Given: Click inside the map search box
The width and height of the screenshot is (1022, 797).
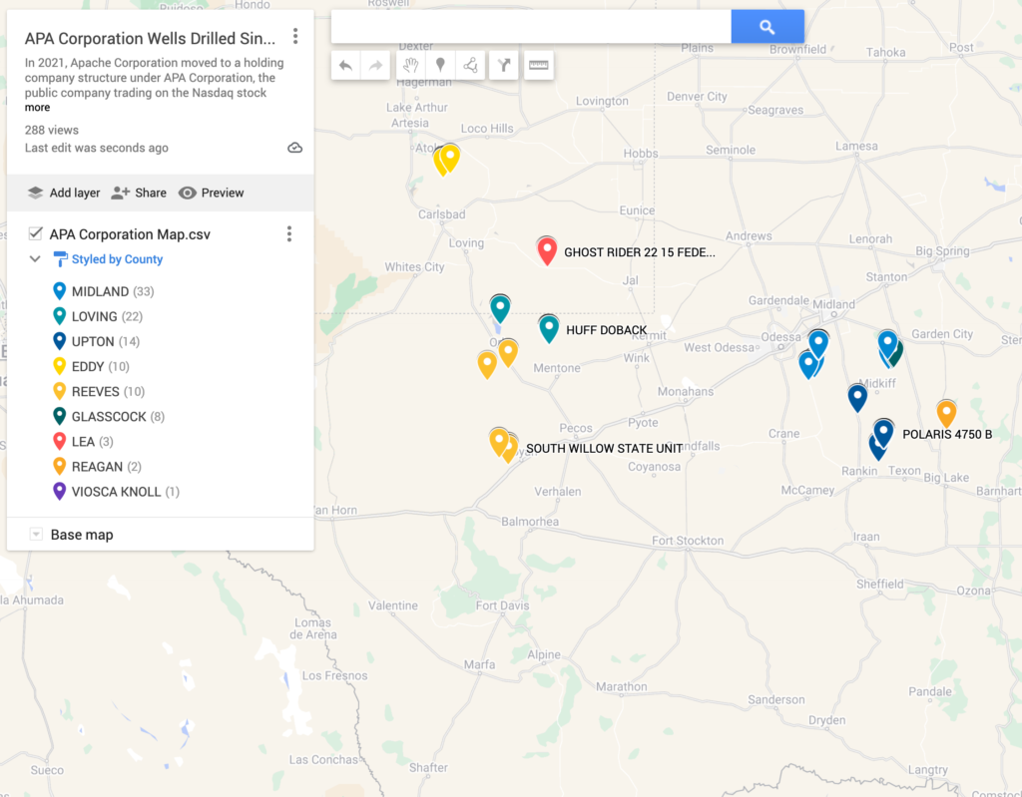Looking at the screenshot, I should tap(531, 27).
